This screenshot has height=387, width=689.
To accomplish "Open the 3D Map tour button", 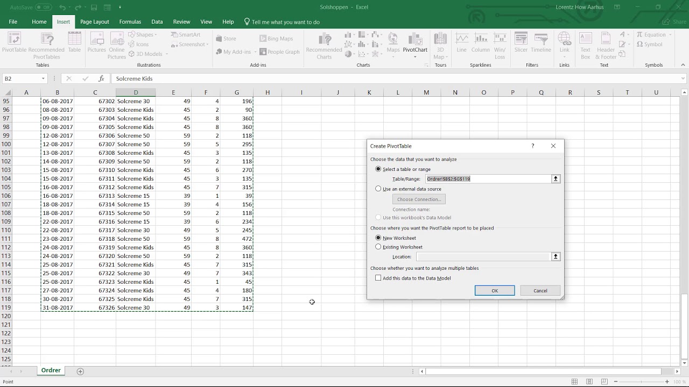I will point(440,45).
